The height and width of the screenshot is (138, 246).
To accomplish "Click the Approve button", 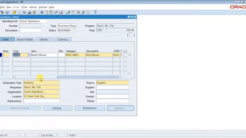I will click(121, 108).
